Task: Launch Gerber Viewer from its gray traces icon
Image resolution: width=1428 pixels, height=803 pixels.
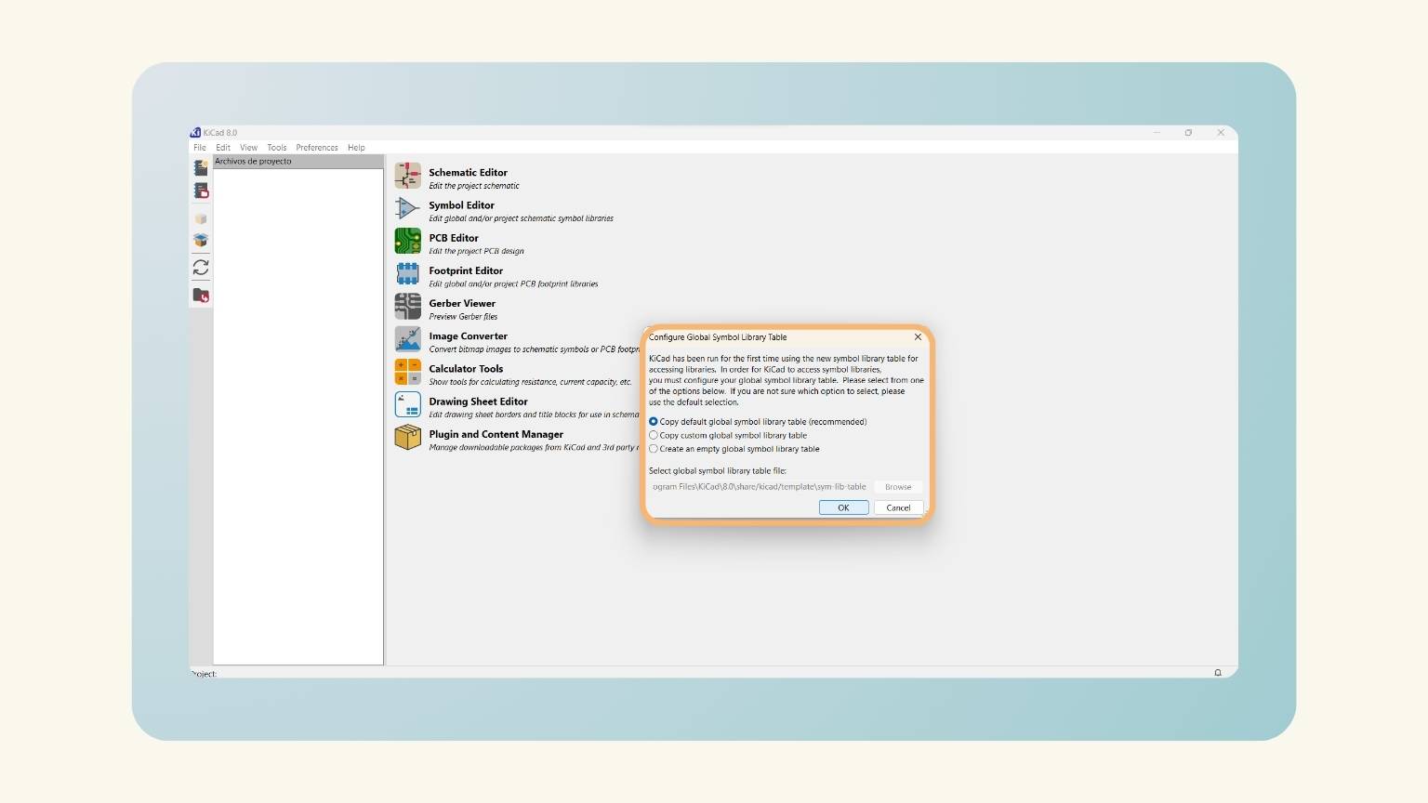Action: coord(407,306)
